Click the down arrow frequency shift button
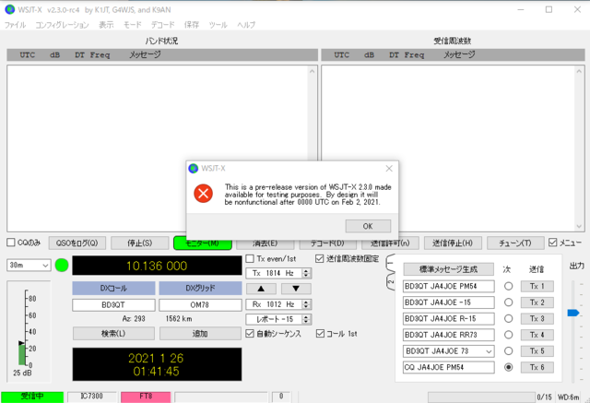The height and width of the screenshot is (403, 590). [296, 289]
